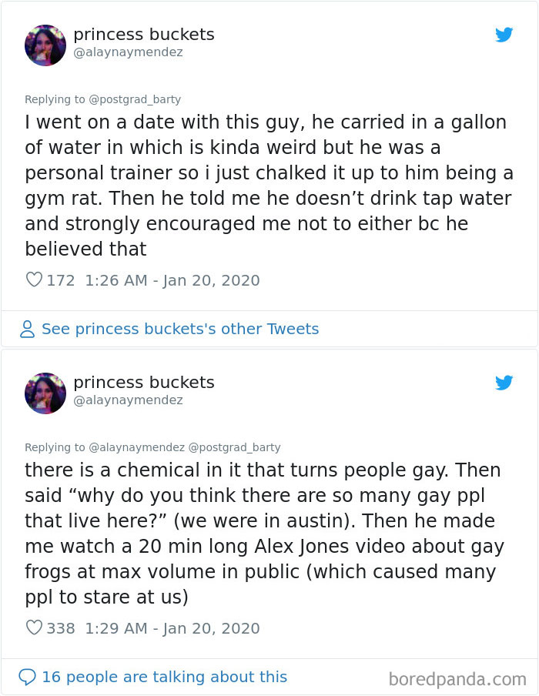Viewport: 539px width, 696px height.
Task: Click the reply speech bubble icon at bottom
Action: [x=28, y=676]
